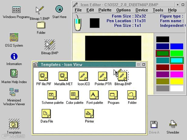Select the Folder icon on desktop
Viewport: 187px width, 140px height.
point(41,25)
